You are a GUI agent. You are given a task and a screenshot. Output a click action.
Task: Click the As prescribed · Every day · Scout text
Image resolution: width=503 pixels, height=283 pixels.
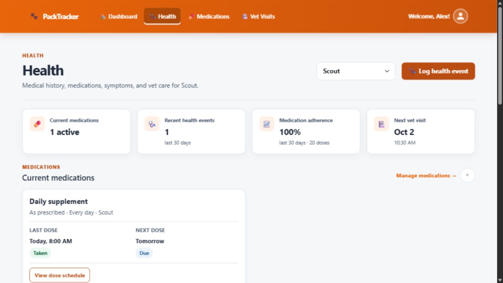tap(71, 213)
